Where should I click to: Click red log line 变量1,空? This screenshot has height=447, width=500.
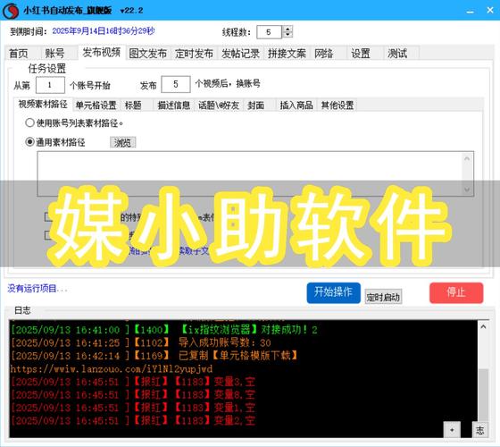click(133, 408)
